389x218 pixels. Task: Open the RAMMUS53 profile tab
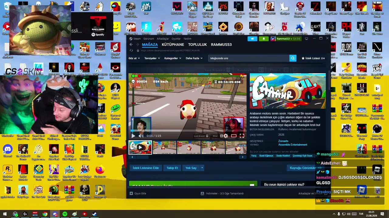[221, 45]
